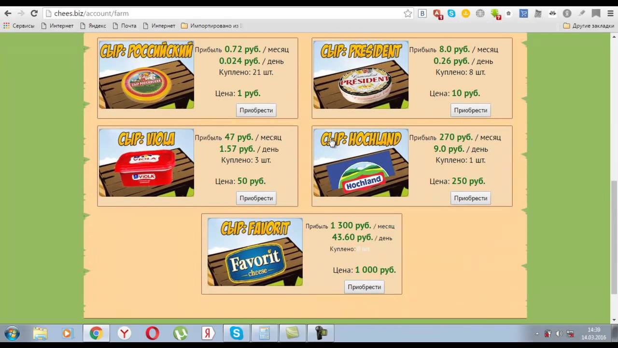618x348 pixels.
Task: Click the volume speaker tray icon
Action: click(x=559, y=333)
